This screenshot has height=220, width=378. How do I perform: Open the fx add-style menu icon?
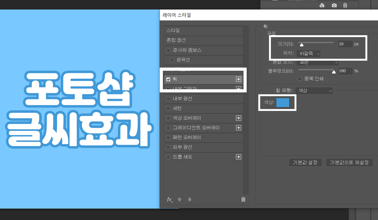pos(169,199)
